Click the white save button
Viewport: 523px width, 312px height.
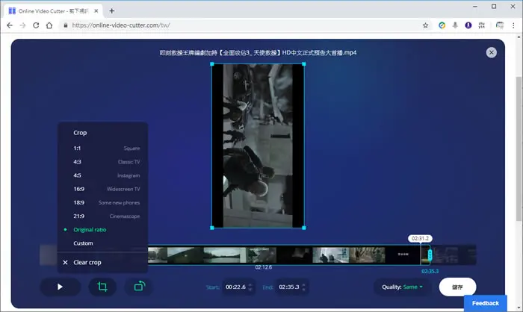[457, 287]
